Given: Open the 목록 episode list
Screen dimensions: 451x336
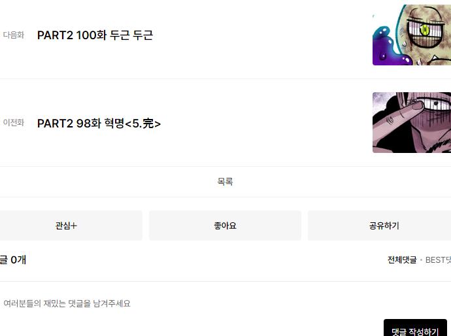Looking at the screenshot, I should coord(225,182).
